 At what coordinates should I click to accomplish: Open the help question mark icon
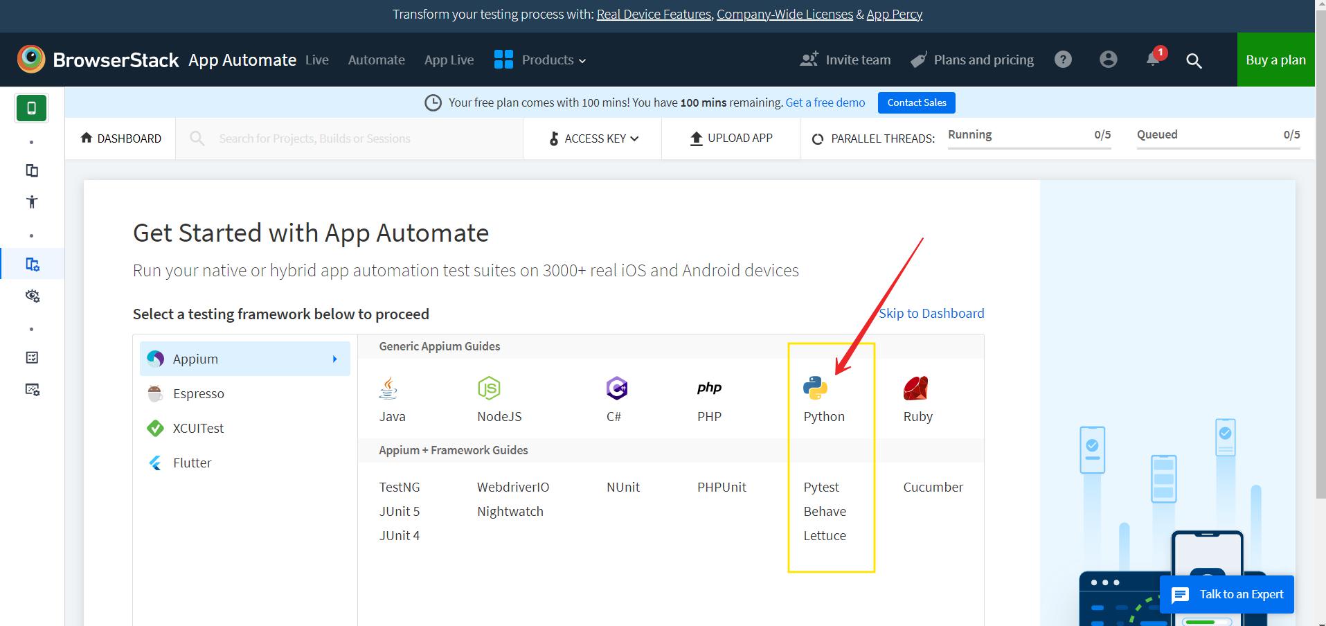point(1063,60)
